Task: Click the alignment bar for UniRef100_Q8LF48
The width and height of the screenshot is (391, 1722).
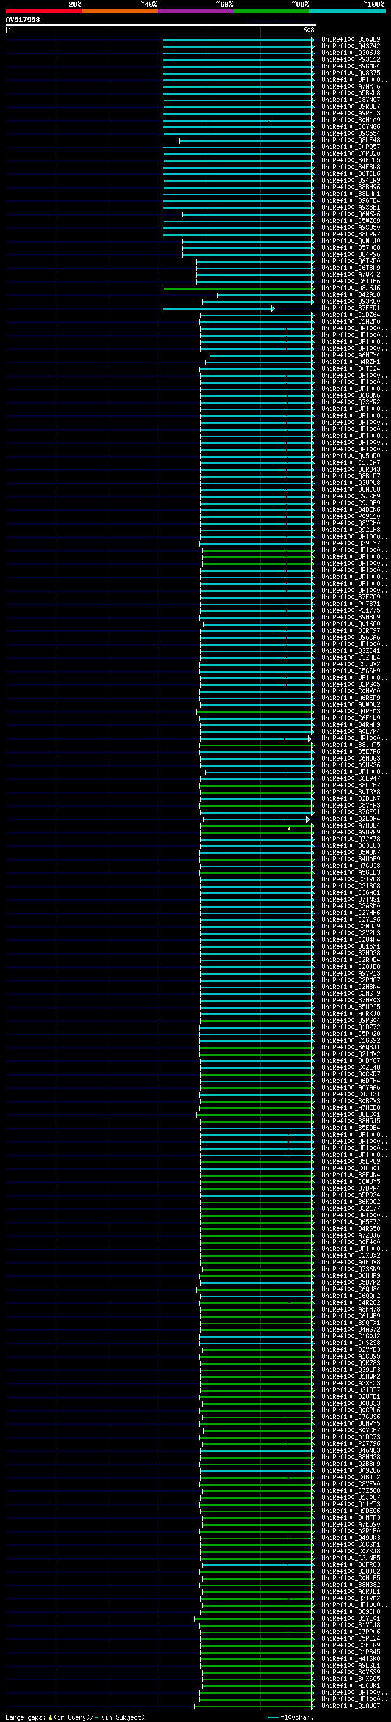Action: 246,140
